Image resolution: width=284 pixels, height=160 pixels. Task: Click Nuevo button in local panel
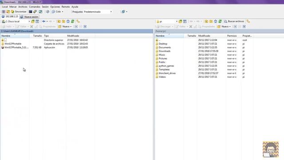tap(64, 27)
